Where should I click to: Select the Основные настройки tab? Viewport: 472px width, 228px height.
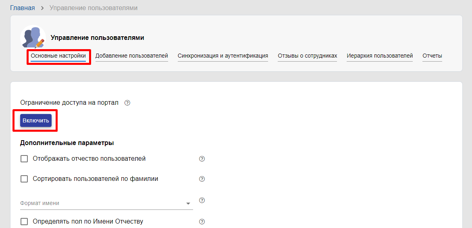[x=58, y=56]
